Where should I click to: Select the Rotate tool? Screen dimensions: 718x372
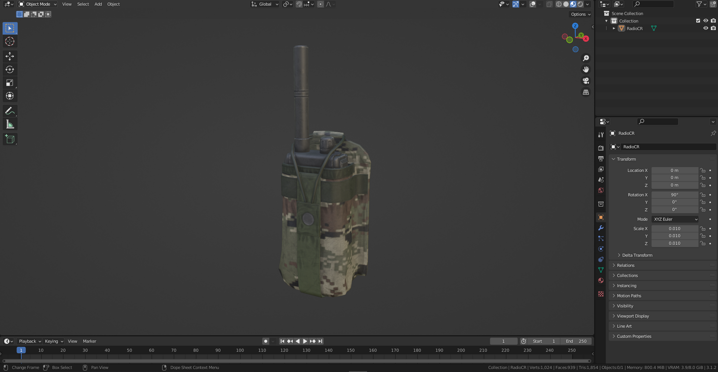coord(9,70)
